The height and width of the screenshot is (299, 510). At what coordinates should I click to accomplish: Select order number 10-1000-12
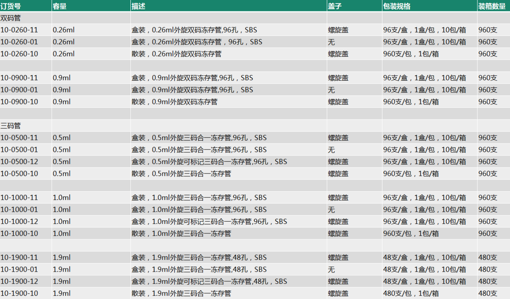click(19, 222)
